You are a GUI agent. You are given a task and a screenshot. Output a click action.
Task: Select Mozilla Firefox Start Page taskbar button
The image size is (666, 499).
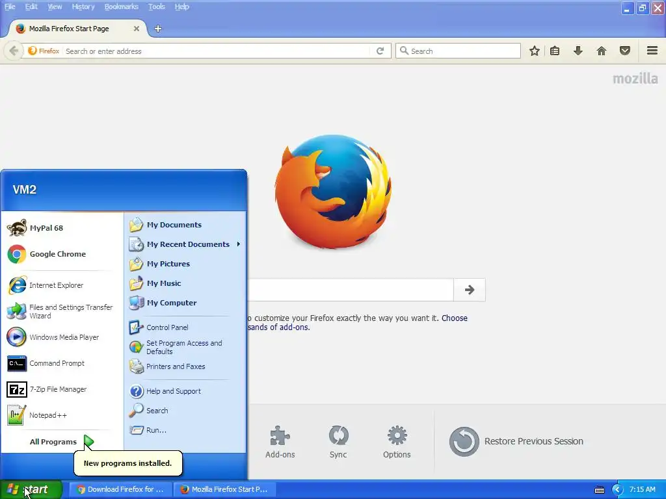coord(224,489)
